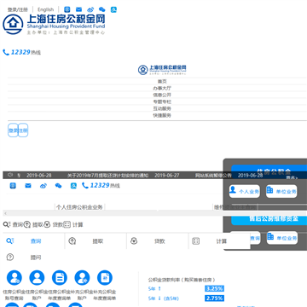Open 快捷服务 in the navigation menu

pyautogui.click(x=162, y=115)
